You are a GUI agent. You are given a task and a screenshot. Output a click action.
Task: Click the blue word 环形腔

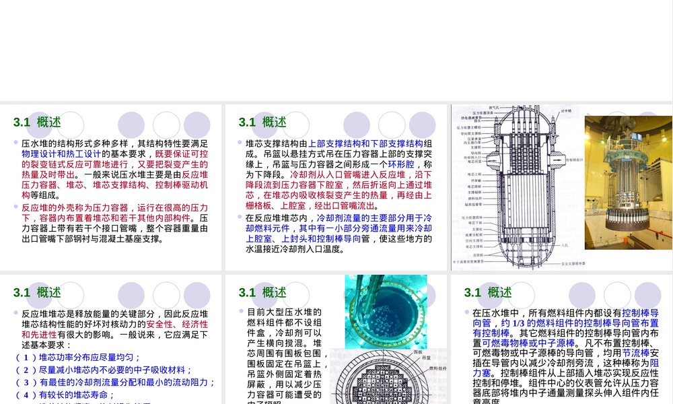coord(401,164)
